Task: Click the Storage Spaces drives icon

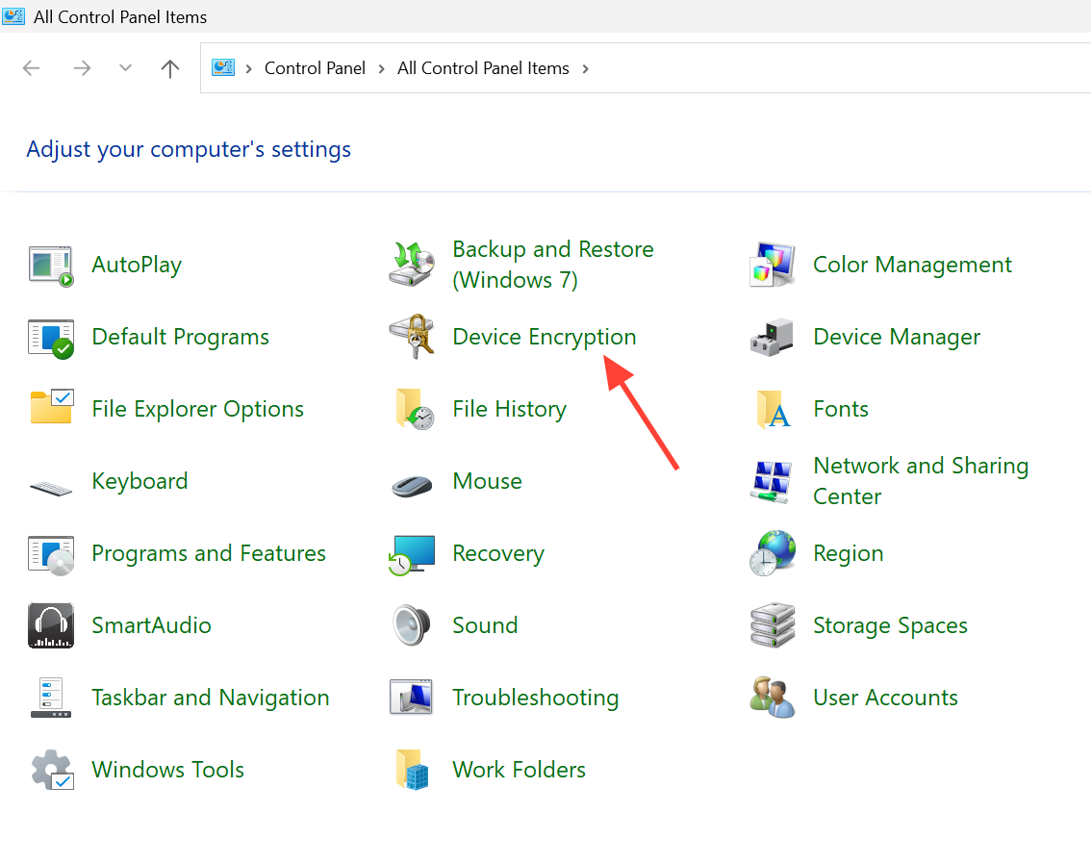Action: point(773,624)
